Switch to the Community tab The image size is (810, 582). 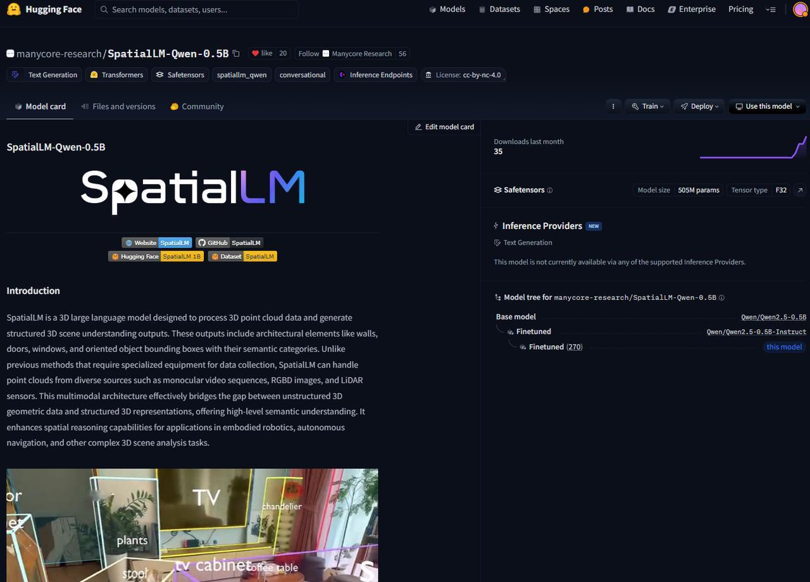point(197,106)
